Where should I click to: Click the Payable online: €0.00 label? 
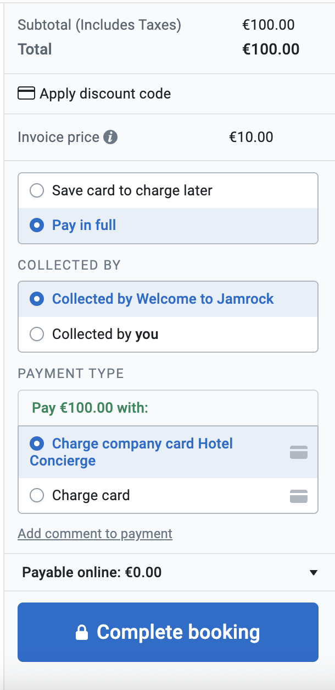(x=92, y=573)
